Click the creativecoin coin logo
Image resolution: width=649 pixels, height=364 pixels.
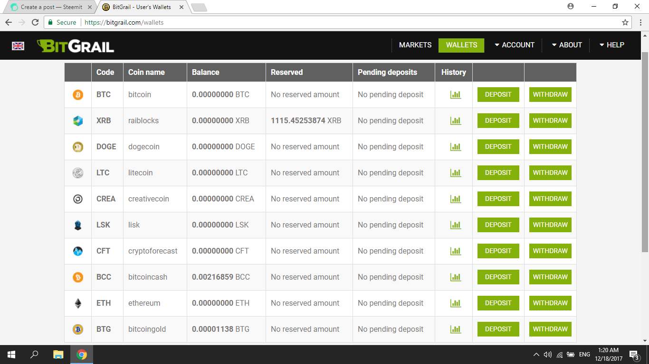click(78, 199)
